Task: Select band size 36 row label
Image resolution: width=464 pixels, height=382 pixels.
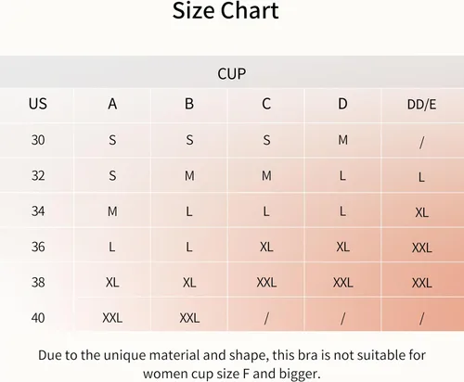Action: coord(38,247)
